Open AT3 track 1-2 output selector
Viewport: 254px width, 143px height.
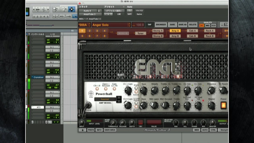coord(52,111)
